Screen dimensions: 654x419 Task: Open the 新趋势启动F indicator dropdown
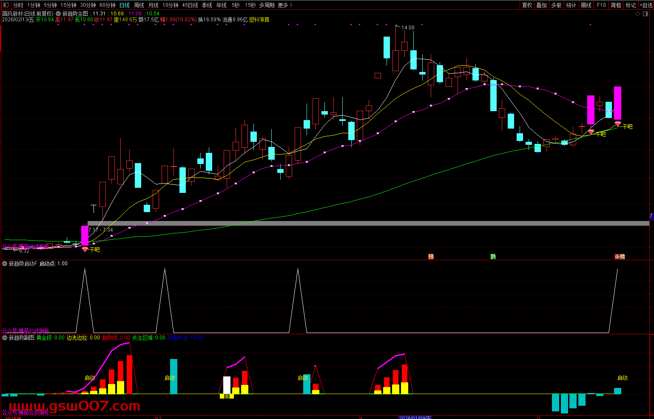point(5,264)
